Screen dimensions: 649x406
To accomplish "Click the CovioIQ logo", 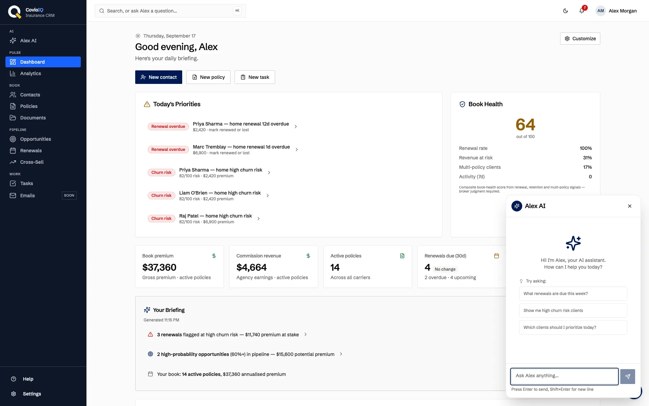I will (x=15, y=12).
